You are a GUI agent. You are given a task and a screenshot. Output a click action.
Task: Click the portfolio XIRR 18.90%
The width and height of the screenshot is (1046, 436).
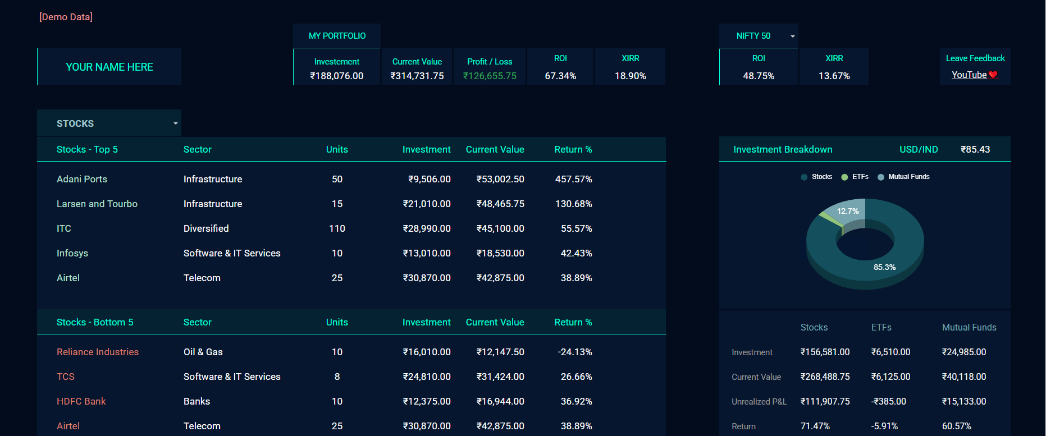631,76
